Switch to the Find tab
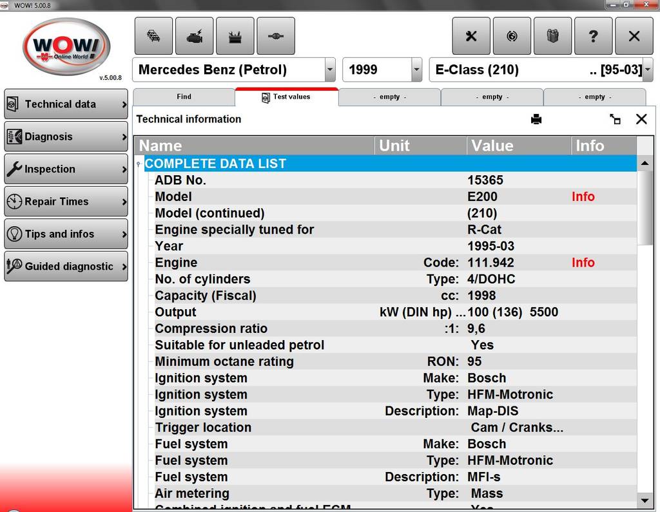Viewport: 660px width, 512px height. (184, 97)
